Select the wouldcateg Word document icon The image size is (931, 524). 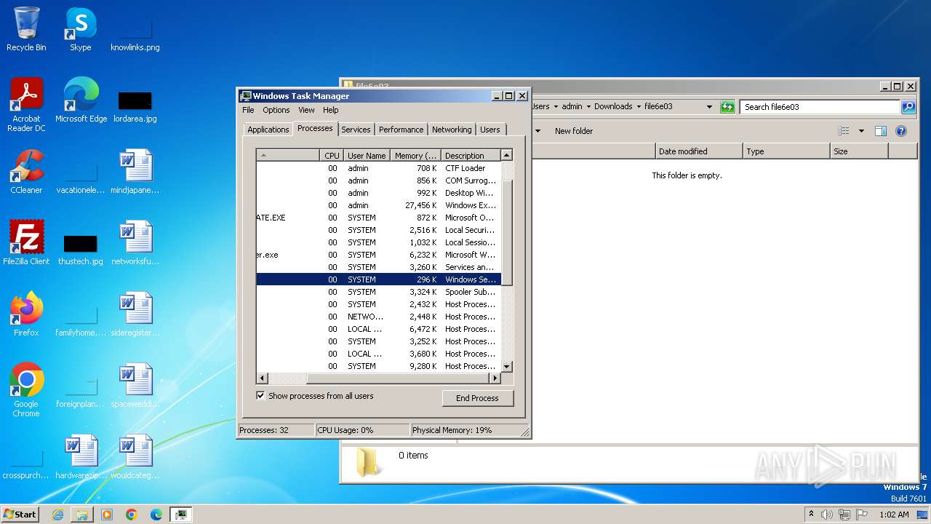[x=135, y=457]
